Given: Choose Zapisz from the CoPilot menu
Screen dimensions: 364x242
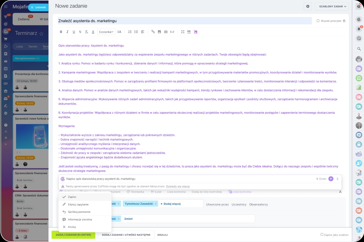Looking at the screenshot, I should pos(72,197).
